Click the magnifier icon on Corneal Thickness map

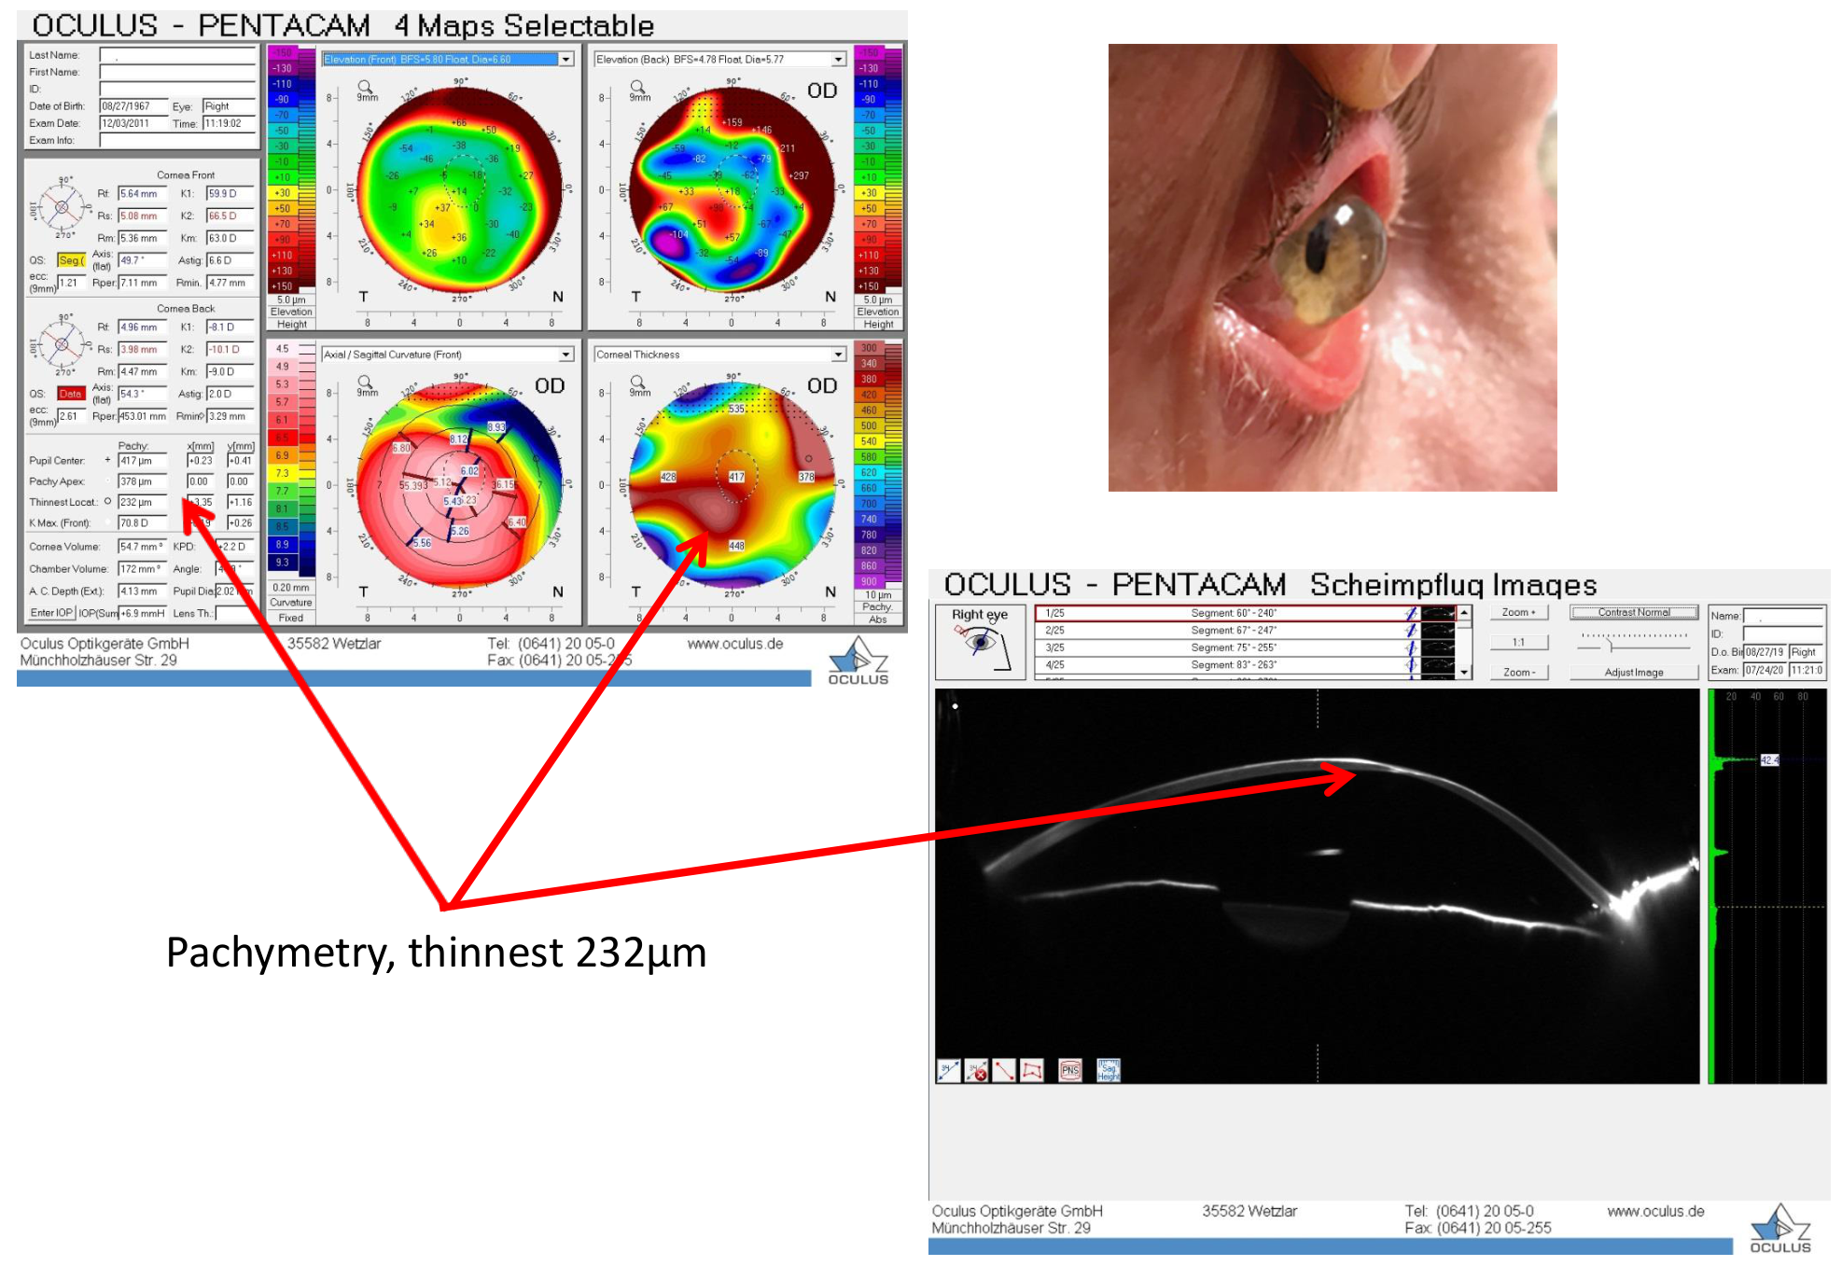(x=637, y=382)
